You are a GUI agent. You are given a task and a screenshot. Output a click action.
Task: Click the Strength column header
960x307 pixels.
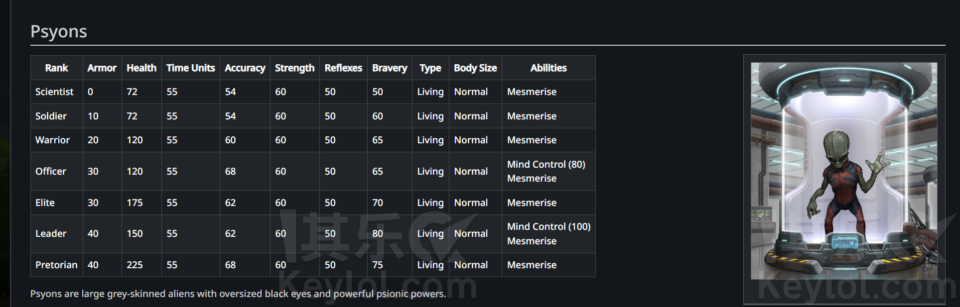[294, 68]
